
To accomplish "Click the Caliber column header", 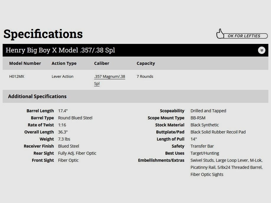I will [102, 63].
